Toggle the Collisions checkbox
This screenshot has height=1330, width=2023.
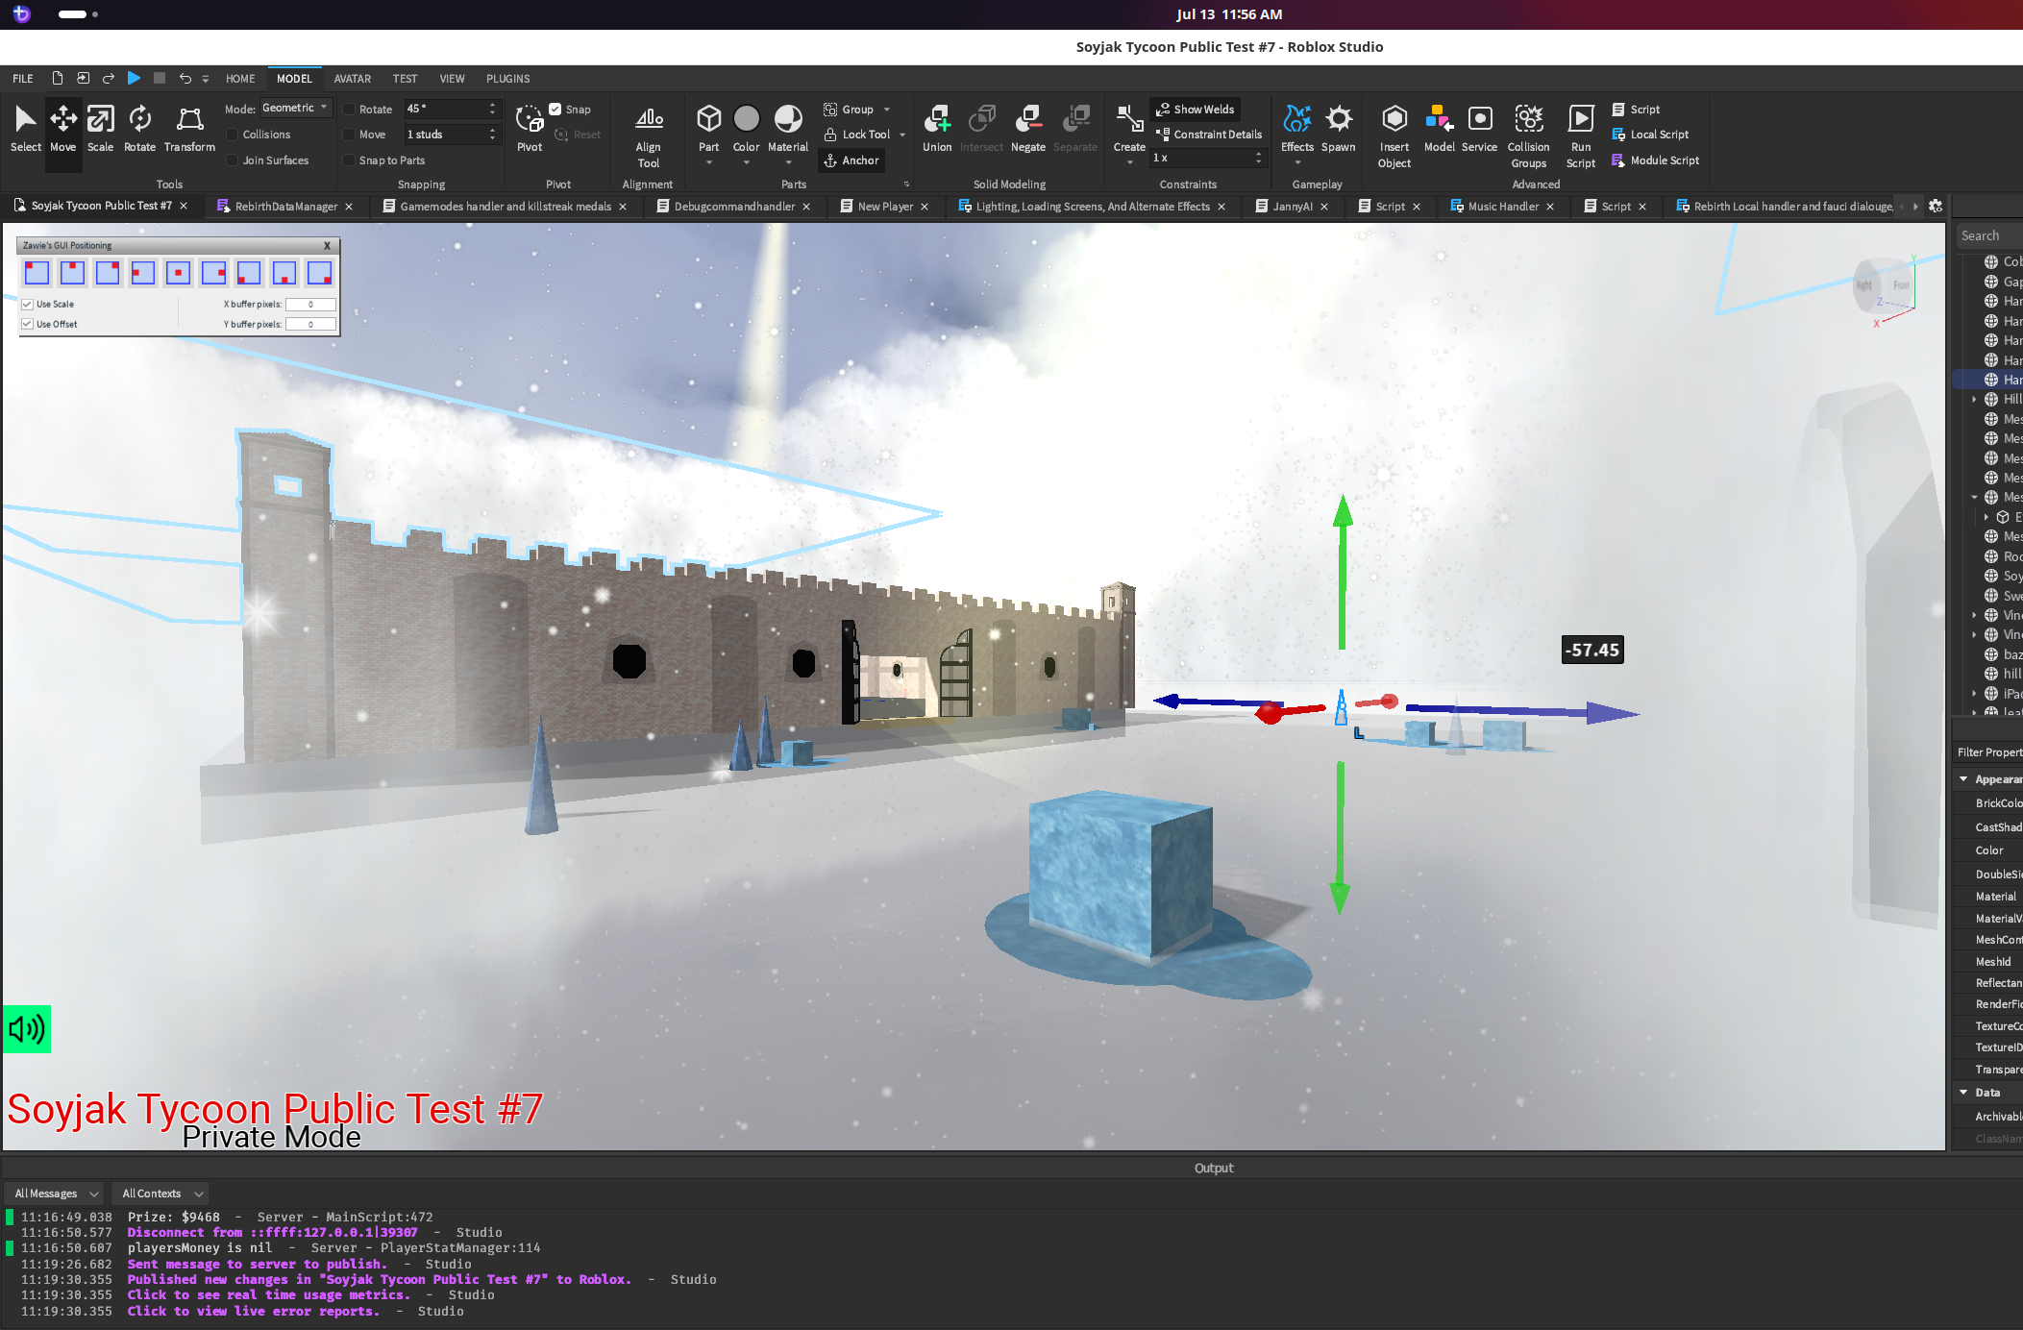(233, 135)
